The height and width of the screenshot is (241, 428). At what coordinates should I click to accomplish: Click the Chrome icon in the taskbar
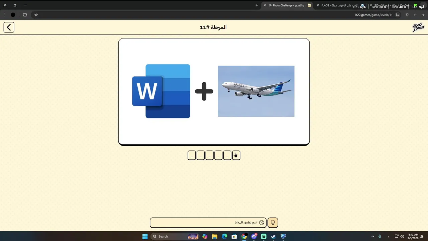(244, 236)
